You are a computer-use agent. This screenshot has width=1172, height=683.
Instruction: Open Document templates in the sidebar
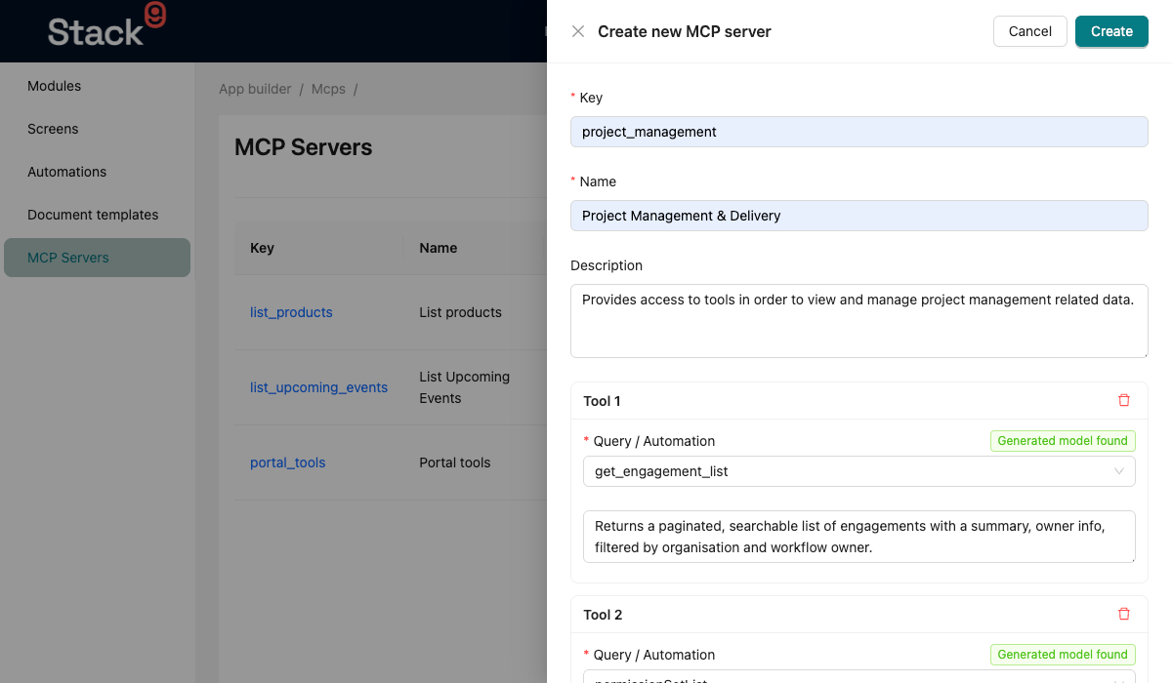(97, 215)
